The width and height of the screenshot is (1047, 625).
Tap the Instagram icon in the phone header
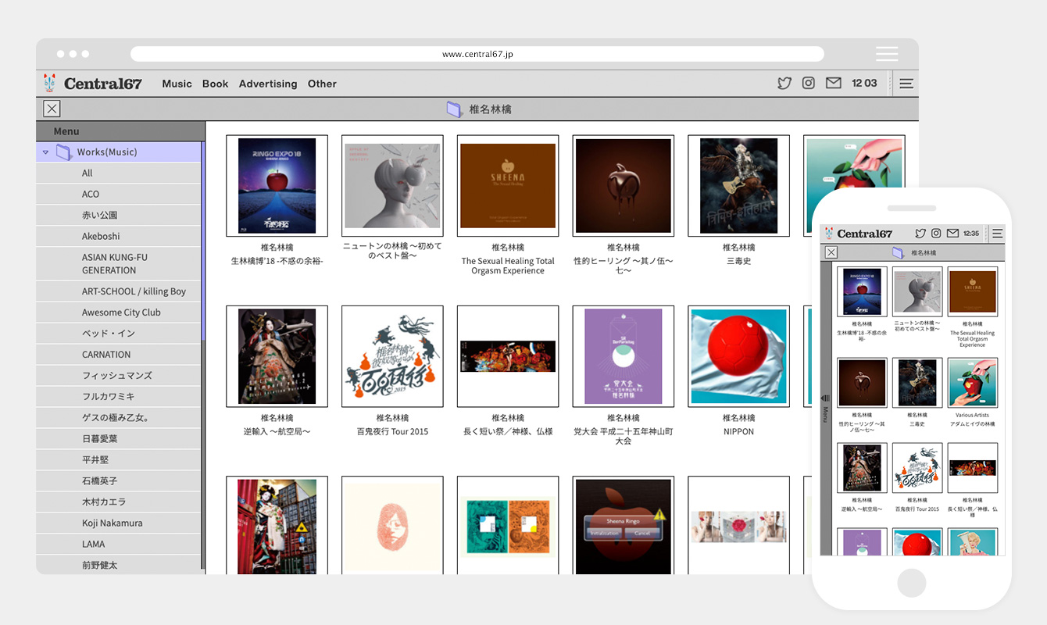(x=936, y=234)
